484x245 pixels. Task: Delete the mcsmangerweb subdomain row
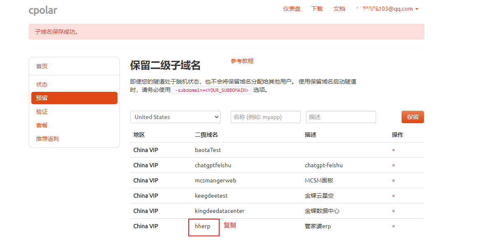point(393,180)
